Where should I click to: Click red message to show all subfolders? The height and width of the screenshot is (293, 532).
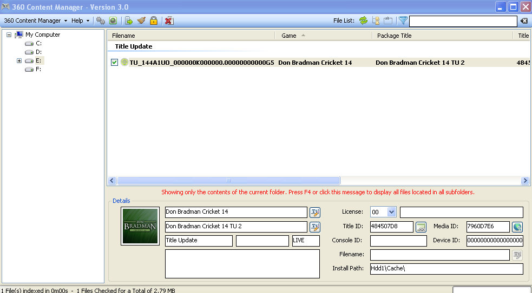(x=318, y=192)
